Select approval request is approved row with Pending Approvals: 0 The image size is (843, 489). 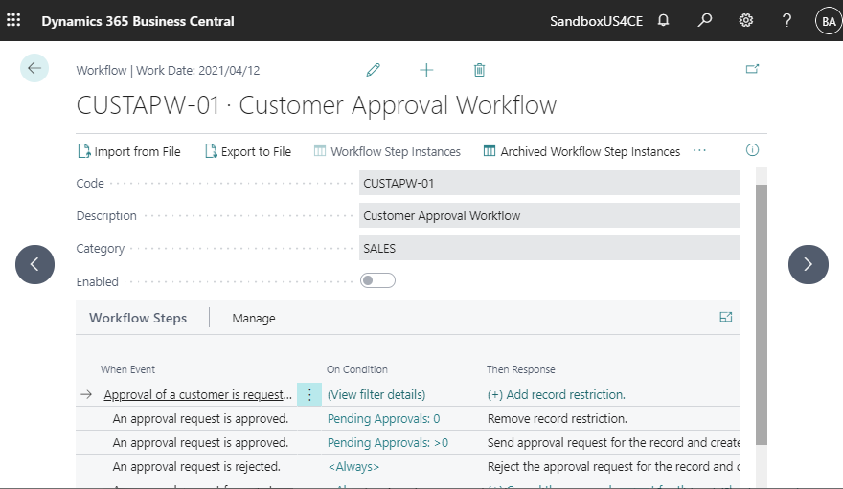pos(200,419)
